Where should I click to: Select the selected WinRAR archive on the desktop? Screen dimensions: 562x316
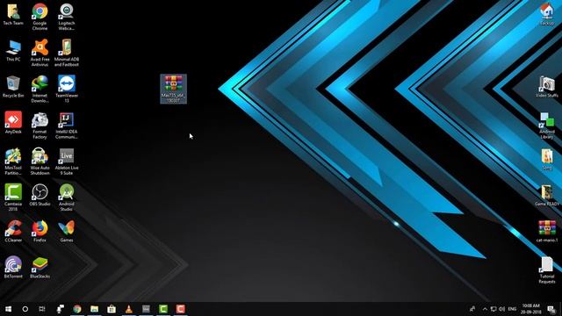tap(174, 89)
